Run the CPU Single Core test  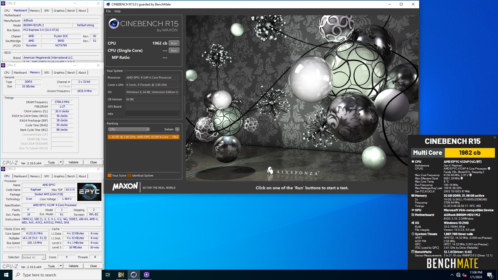coord(174,51)
